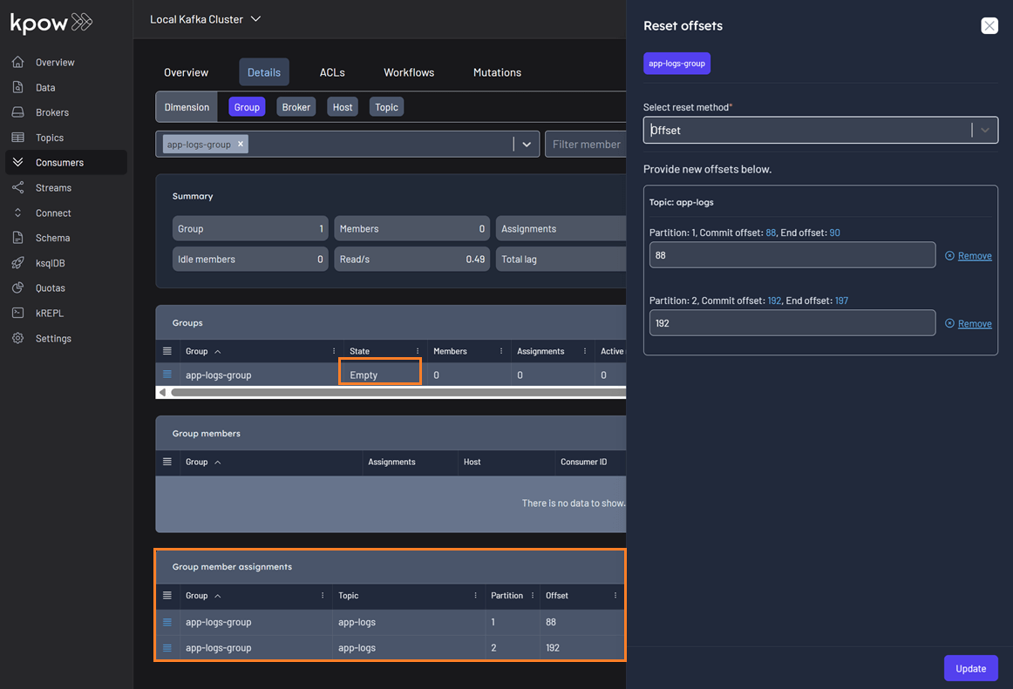Click the kREPL terminal icon
The image size is (1013, 689).
pyautogui.click(x=17, y=313)
